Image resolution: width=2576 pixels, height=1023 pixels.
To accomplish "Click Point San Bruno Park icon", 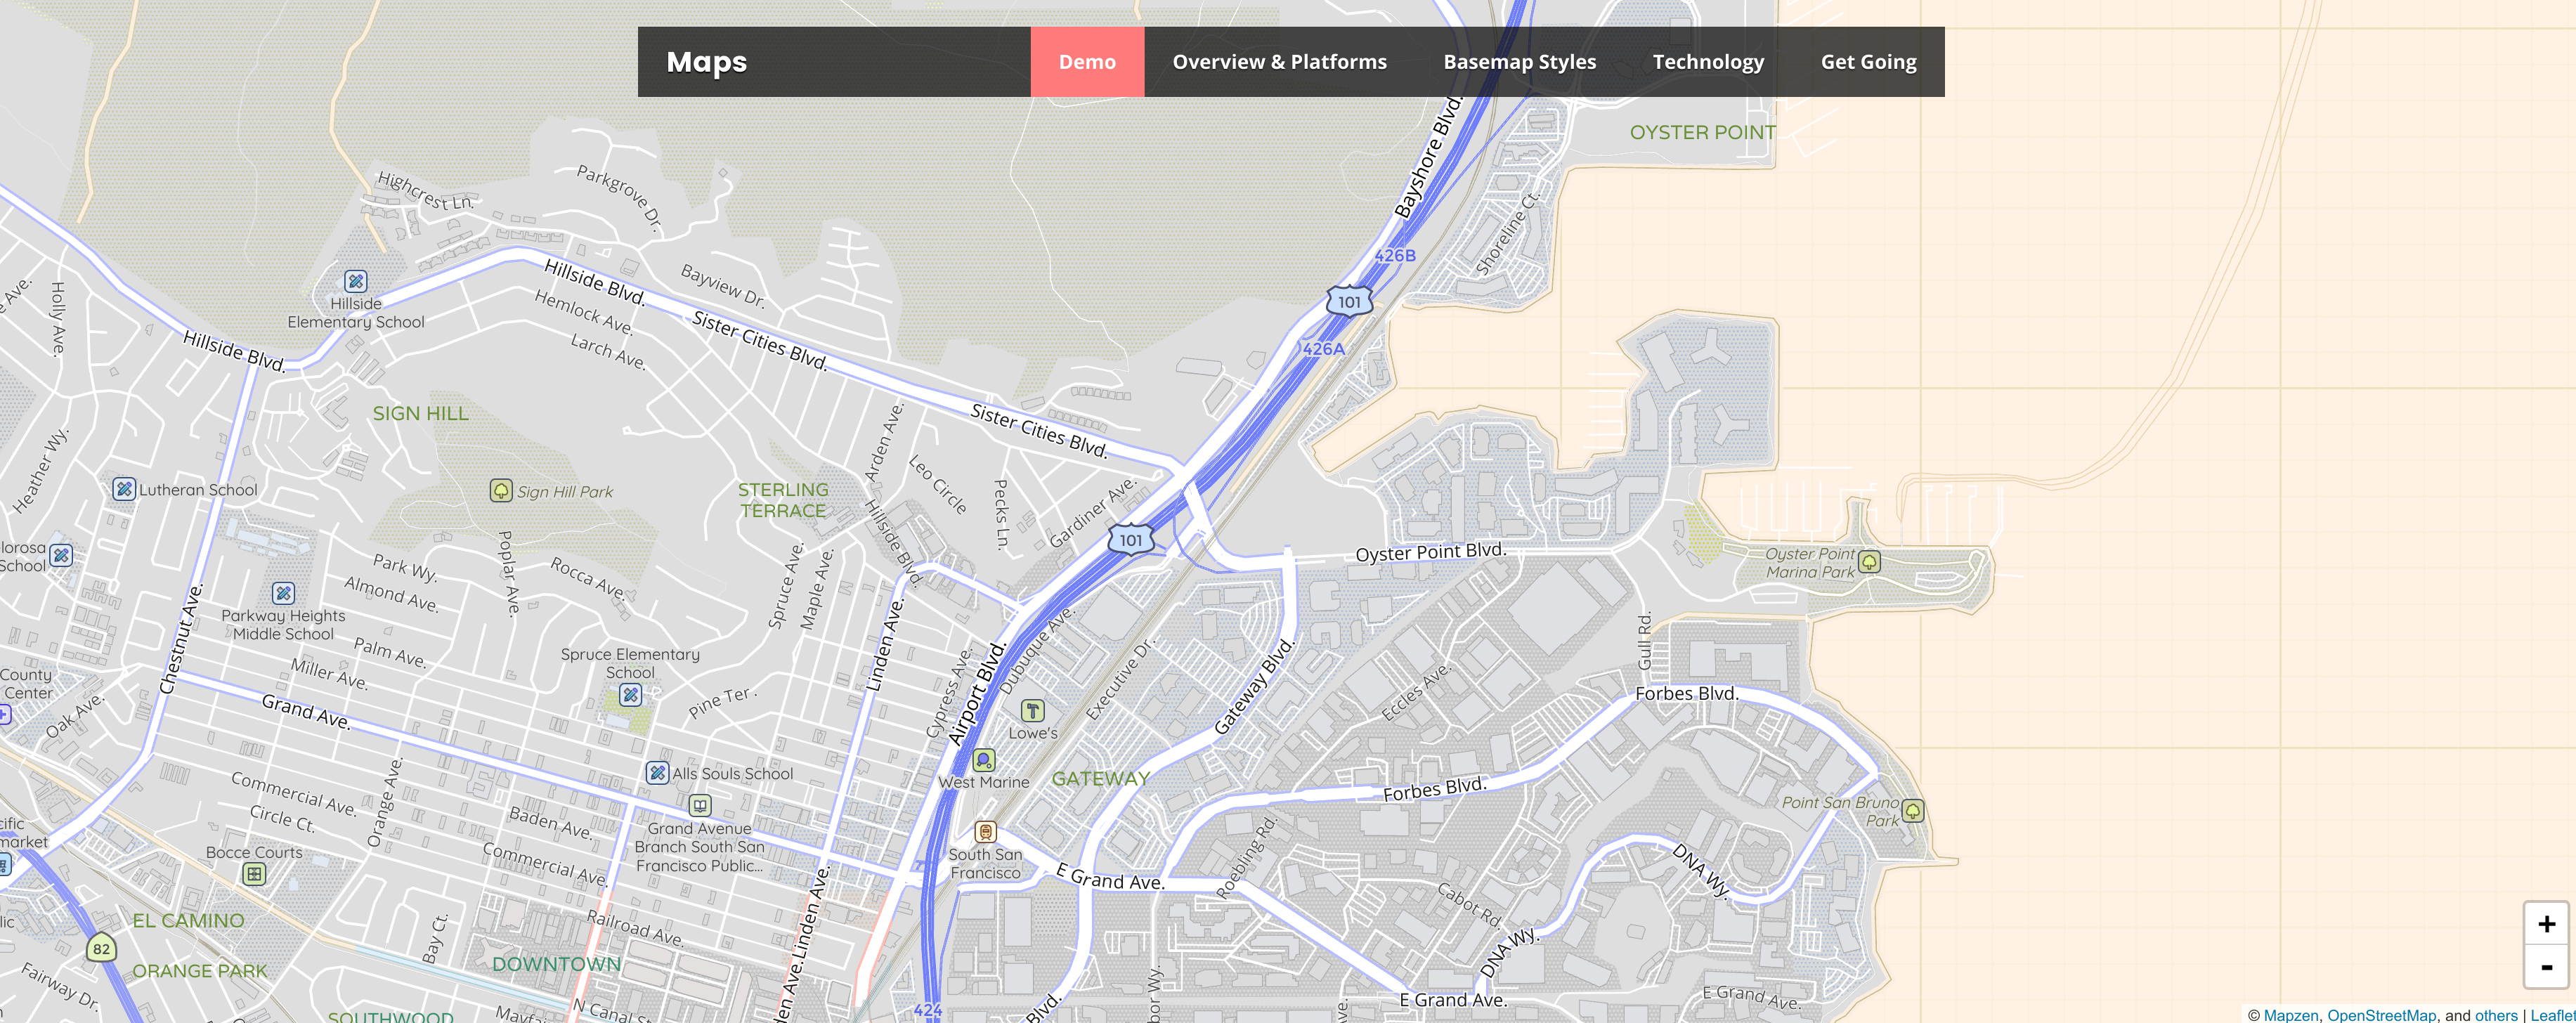I will [1912, 810].
